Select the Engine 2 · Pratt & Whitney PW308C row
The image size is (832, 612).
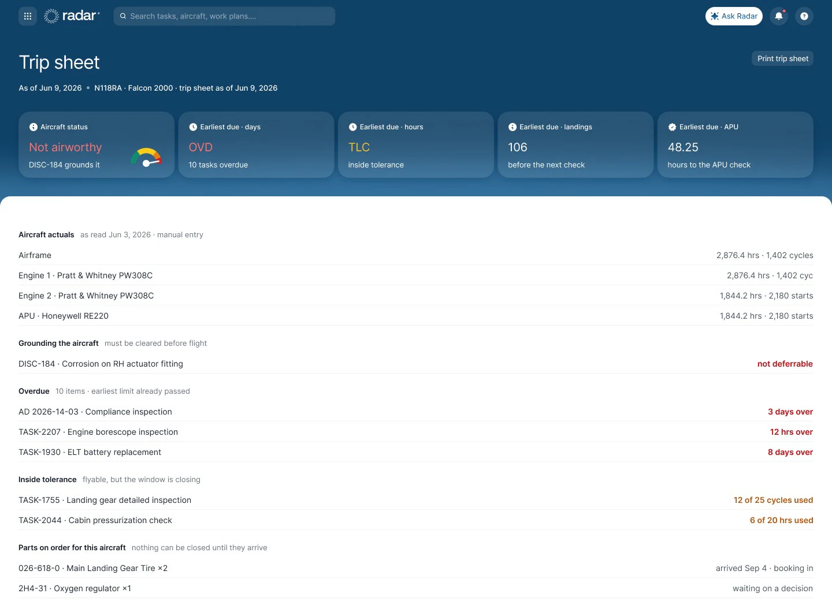pyautogui.click(x=416, y=296)
